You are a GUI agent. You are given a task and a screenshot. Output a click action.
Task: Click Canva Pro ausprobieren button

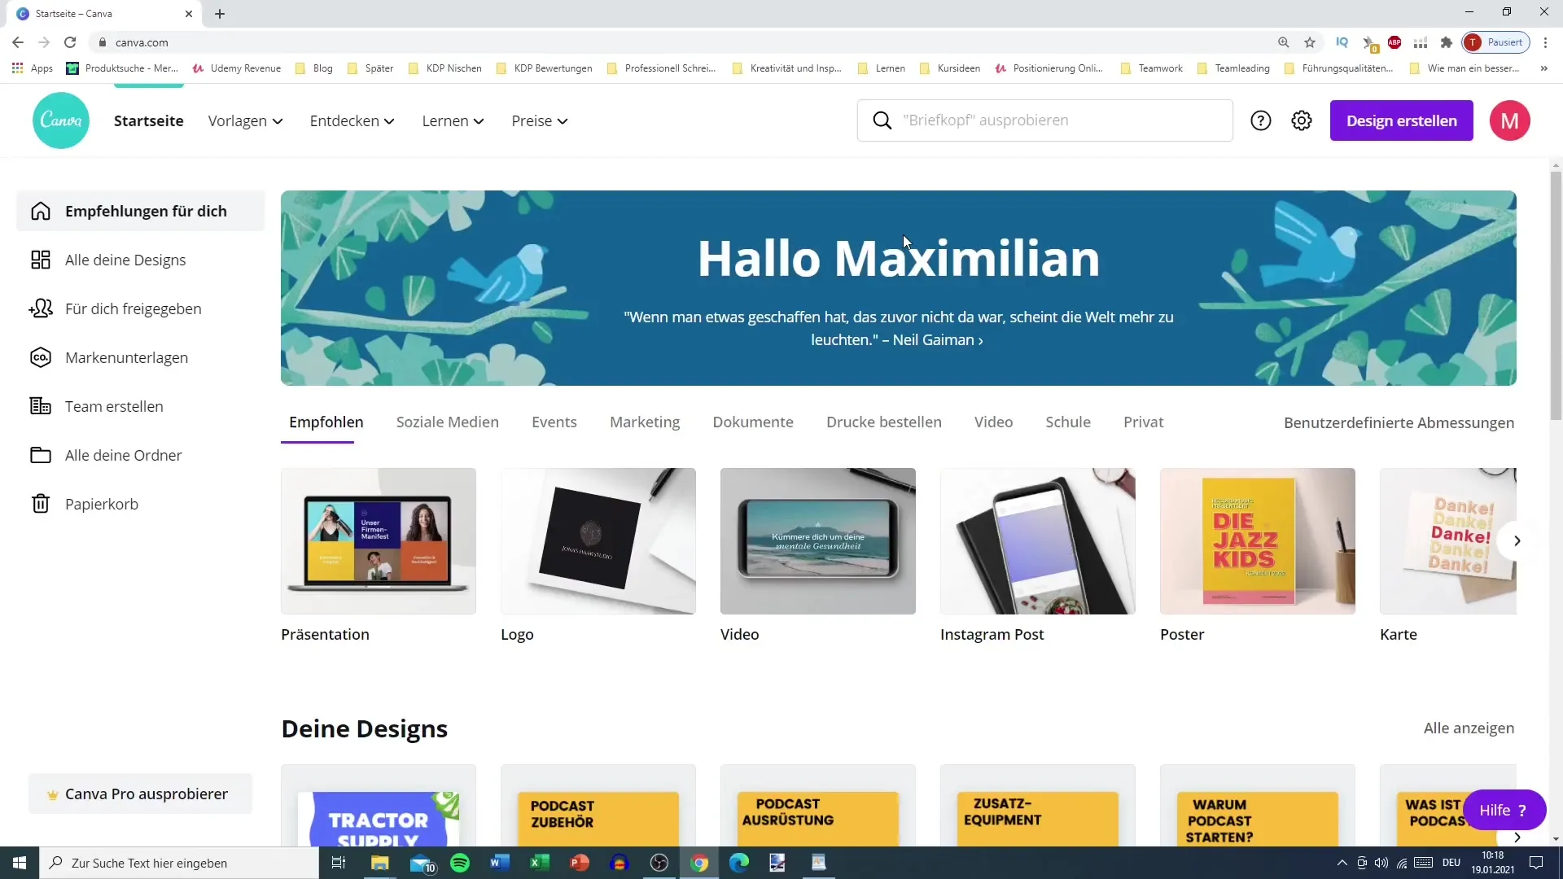[x=140, y=794]
